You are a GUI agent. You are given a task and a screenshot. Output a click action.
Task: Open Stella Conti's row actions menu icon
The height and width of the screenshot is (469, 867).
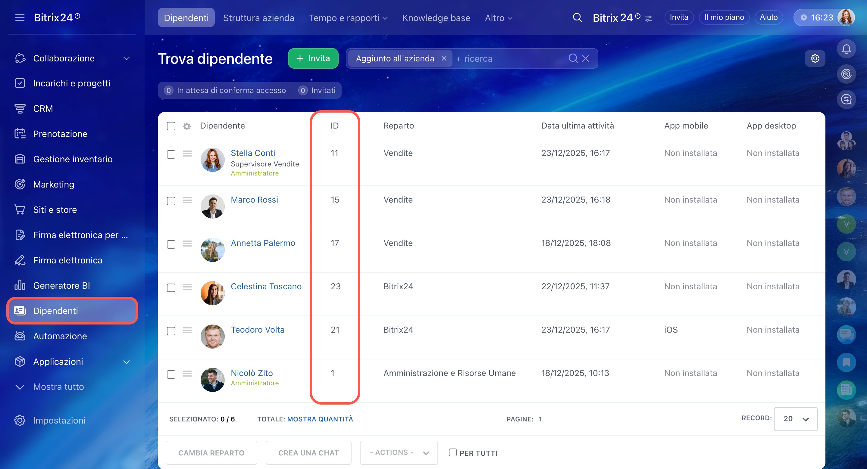(187, 154)
